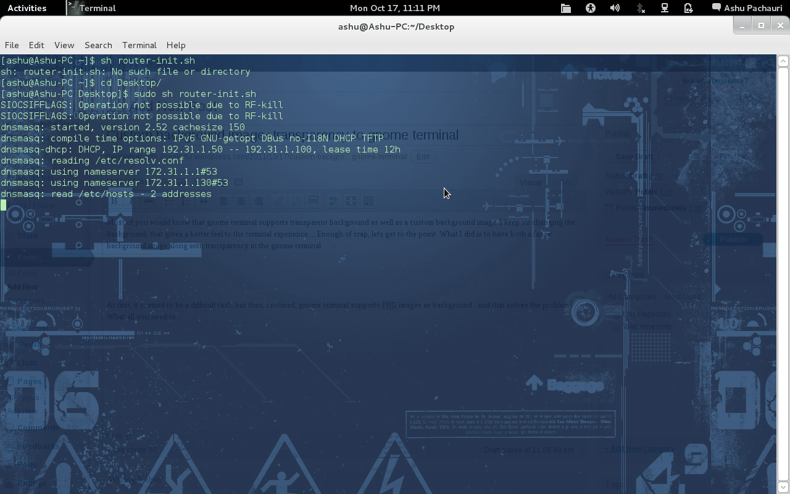Open the Universal Access accessibility icon
The height and width of the screenshot is (494, 790).
(591, 8)
